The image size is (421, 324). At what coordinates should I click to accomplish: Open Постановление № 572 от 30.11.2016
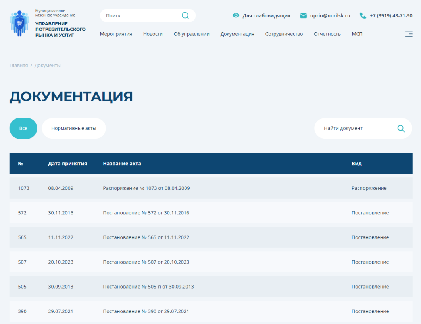tap(146, 213)
